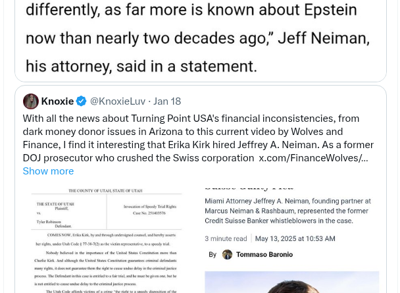This screenshot has width=400, height=293.
Task: Expand the post with Show more
Action: coord(48,171)
